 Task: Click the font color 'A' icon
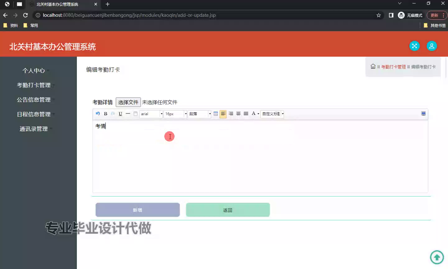point(254,114)
